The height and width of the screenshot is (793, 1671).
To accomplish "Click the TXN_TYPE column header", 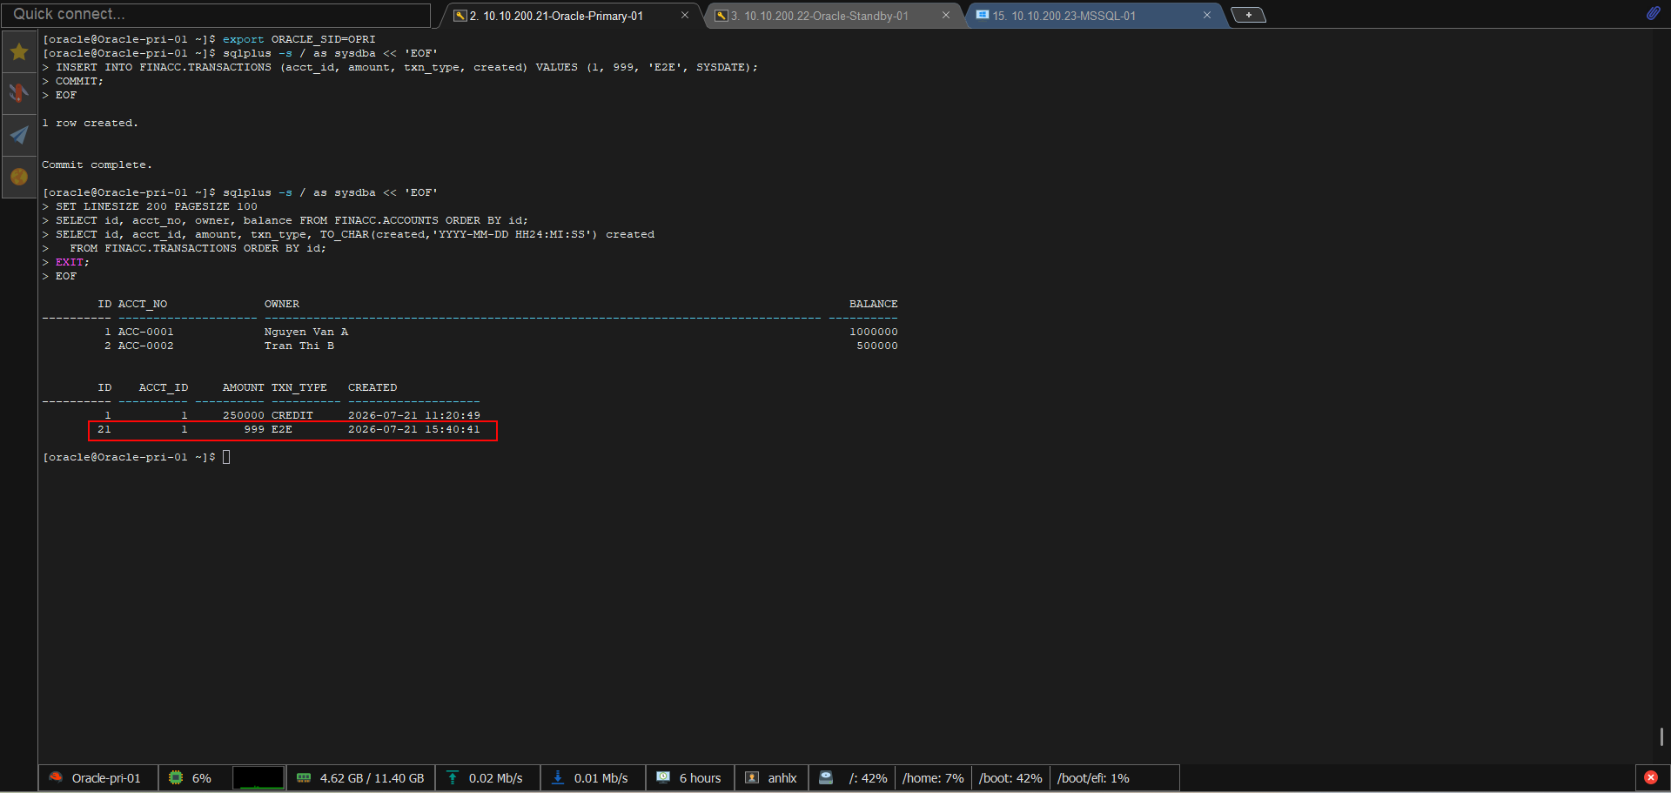I will [299, 387].
